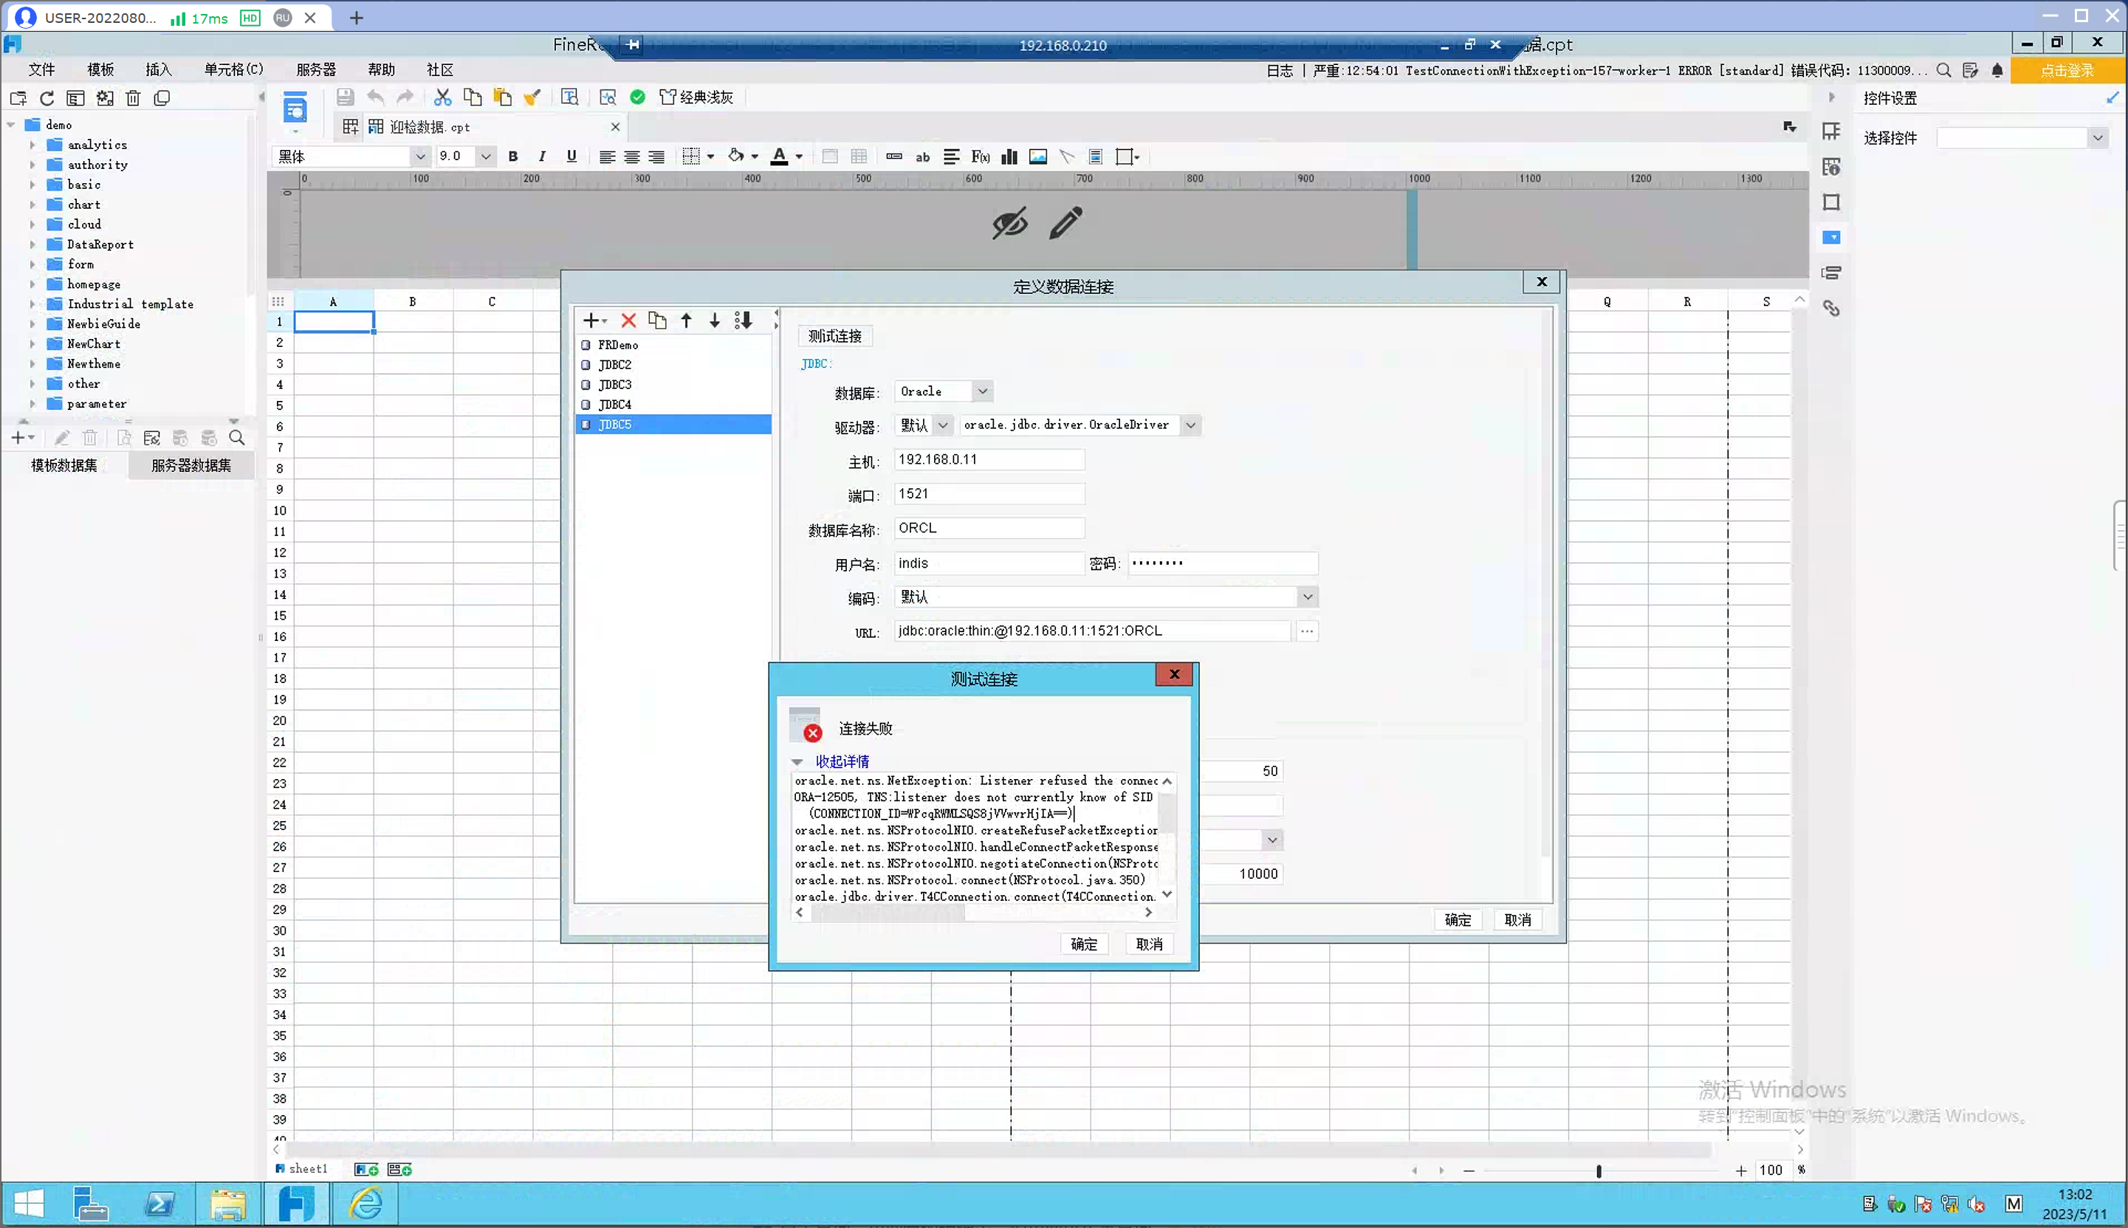Toggle underline formatting

click(571, 157)
